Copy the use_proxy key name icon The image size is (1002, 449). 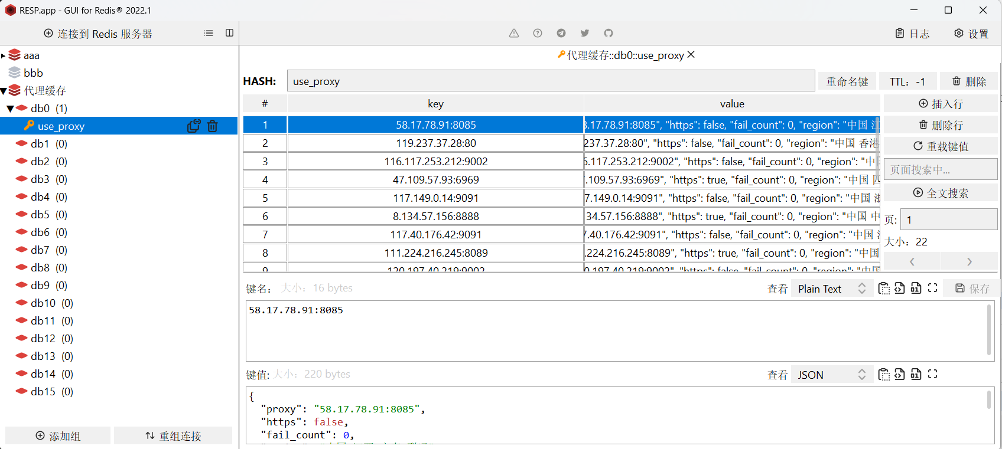194,126
